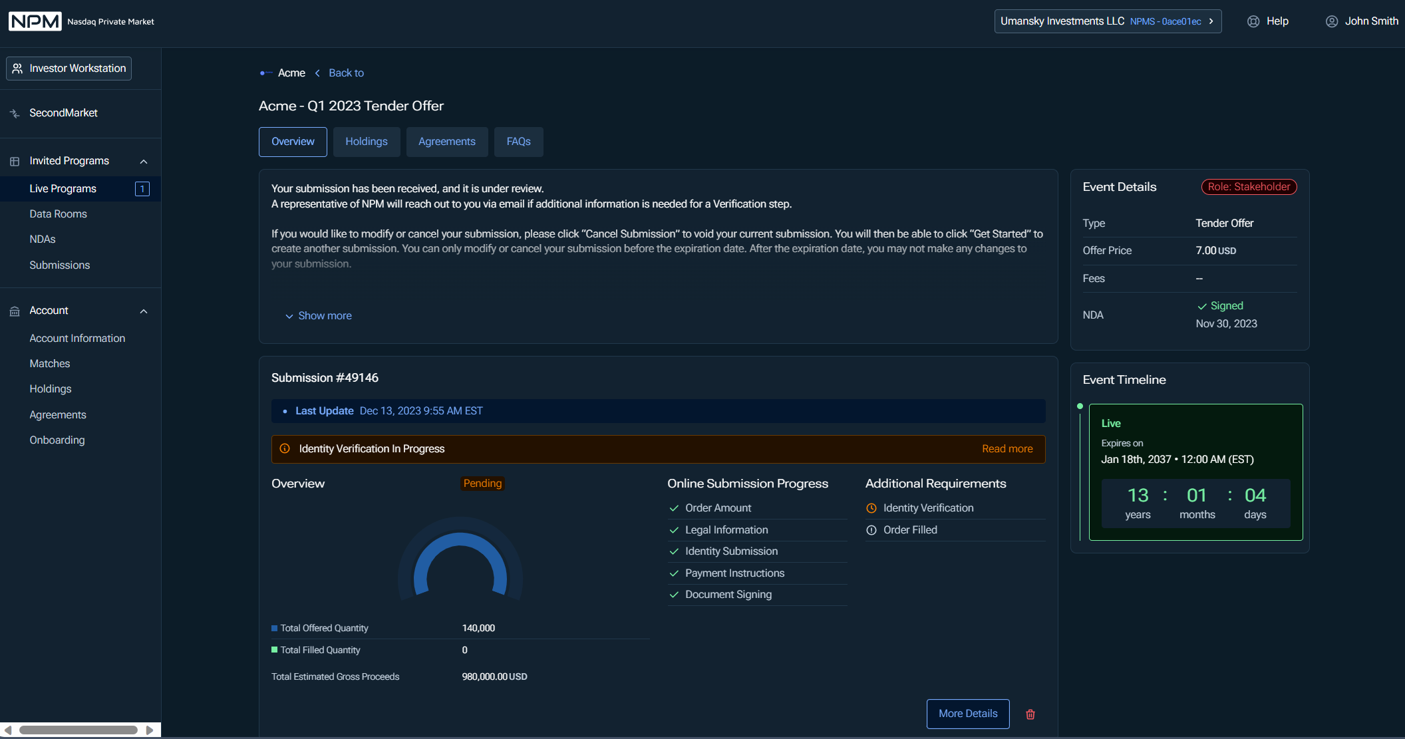
Task: Click the checkmark next to Legal Information
Action: (674, 530)
